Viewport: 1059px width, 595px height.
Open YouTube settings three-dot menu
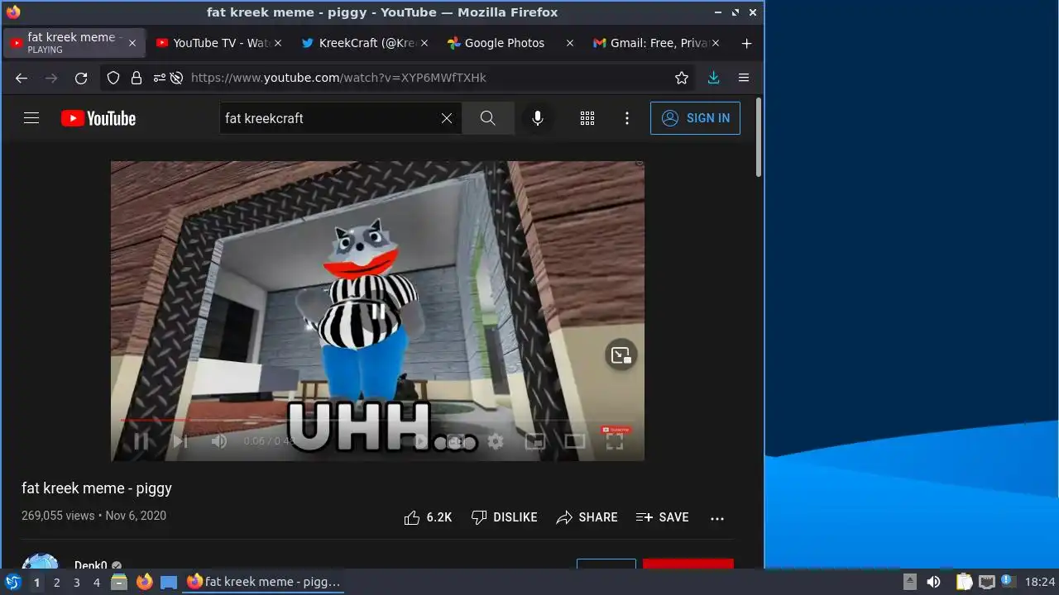click(x=627, y=118)
